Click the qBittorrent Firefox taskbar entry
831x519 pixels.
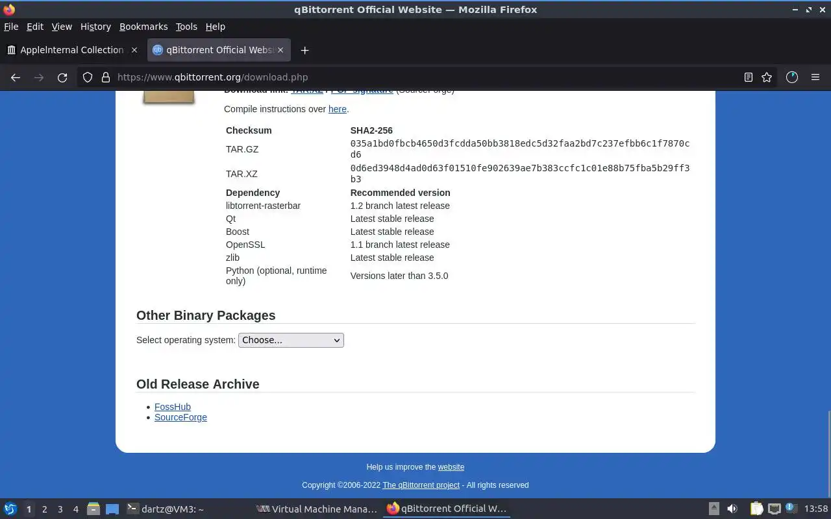pyautogui.click(x=447, y=509)
